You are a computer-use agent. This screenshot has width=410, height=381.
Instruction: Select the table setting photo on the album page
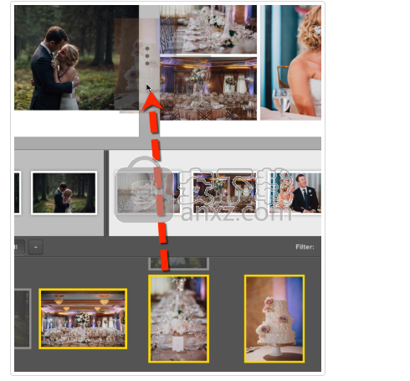(x=208, y=29)
